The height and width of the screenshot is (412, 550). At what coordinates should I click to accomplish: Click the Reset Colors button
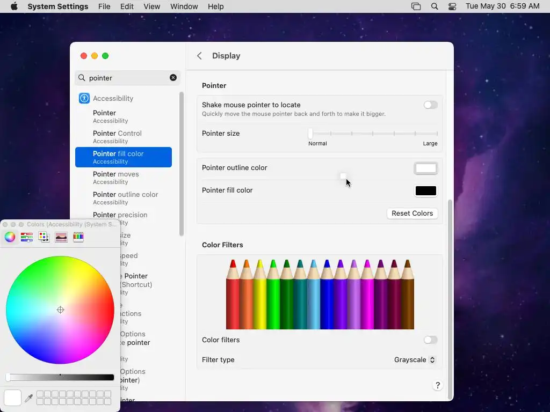coord(412,214)
